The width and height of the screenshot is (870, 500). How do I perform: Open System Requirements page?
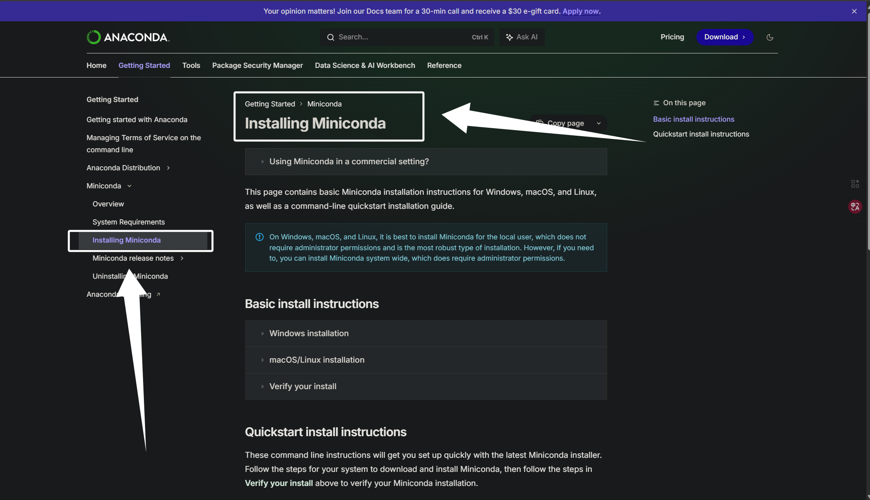point(129,222)
